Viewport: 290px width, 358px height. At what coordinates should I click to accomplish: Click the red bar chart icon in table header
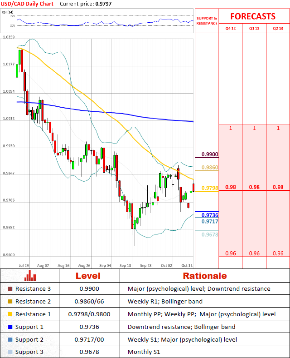(x=30, y=276)
